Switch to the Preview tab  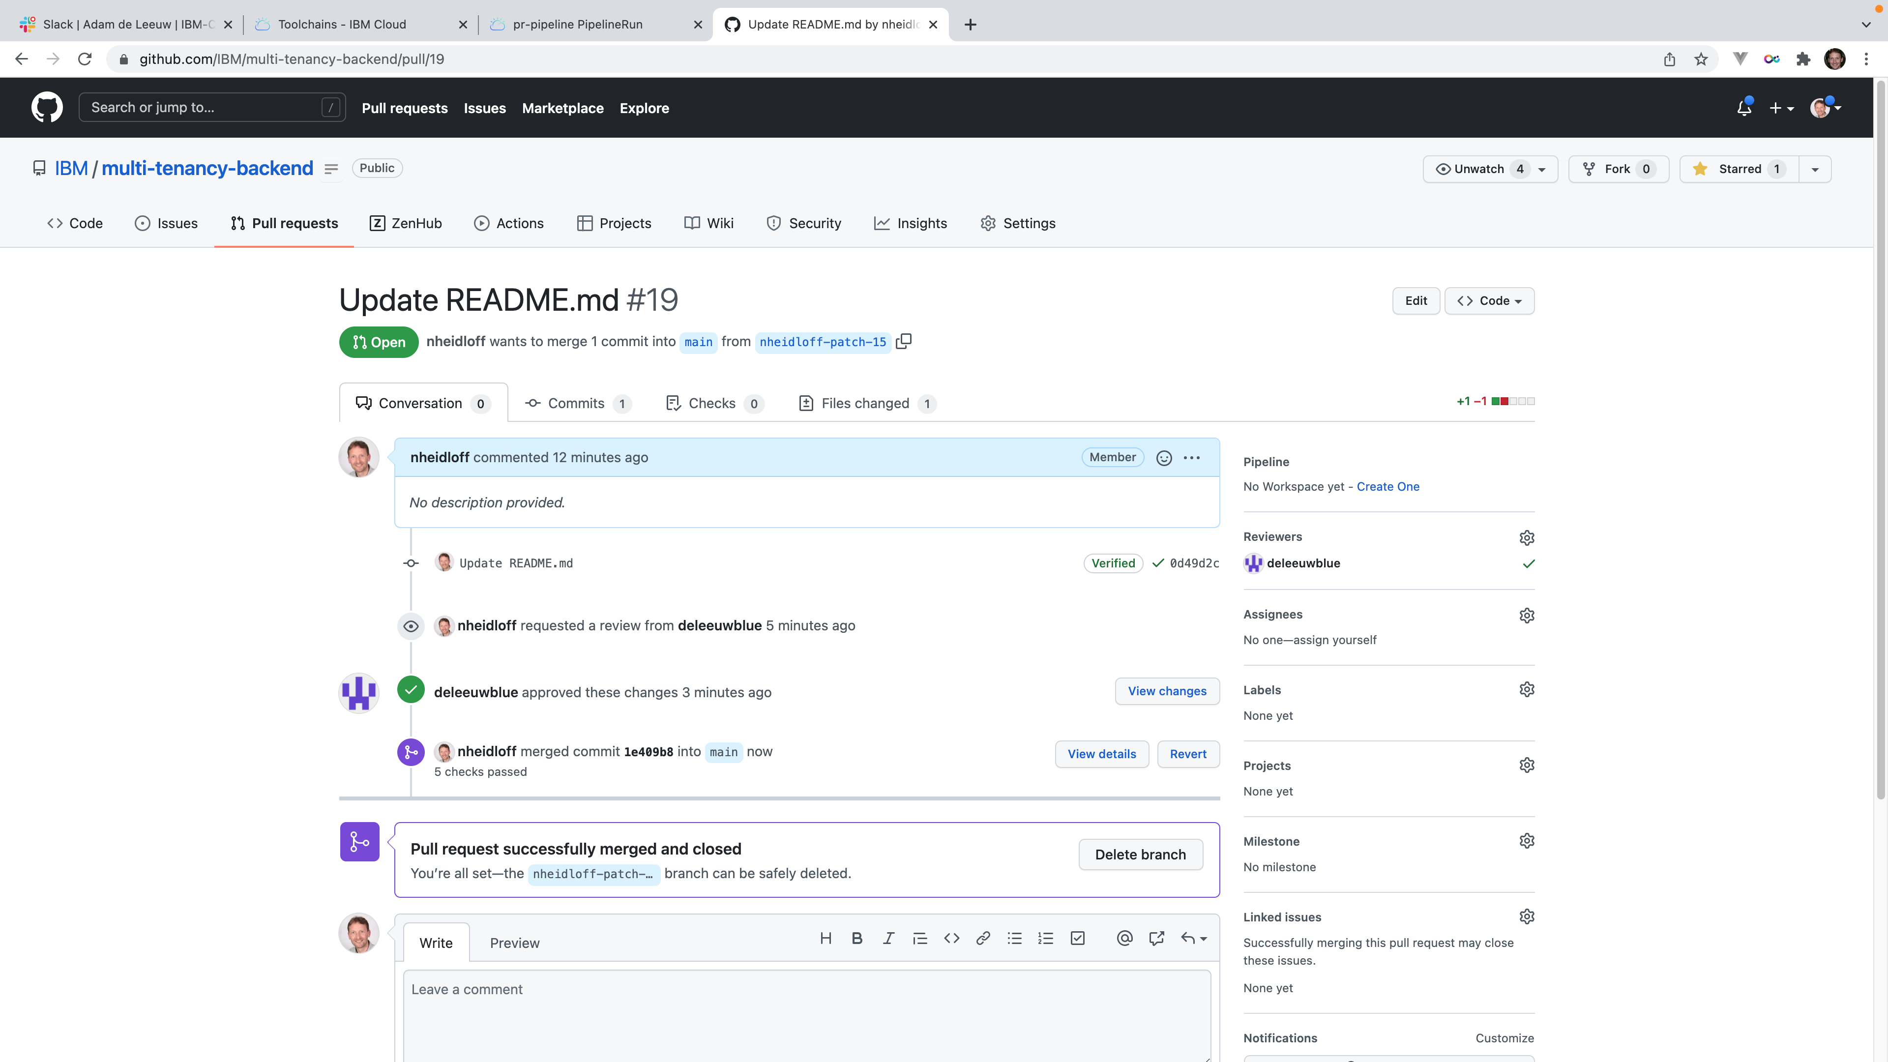coord(514,943)
